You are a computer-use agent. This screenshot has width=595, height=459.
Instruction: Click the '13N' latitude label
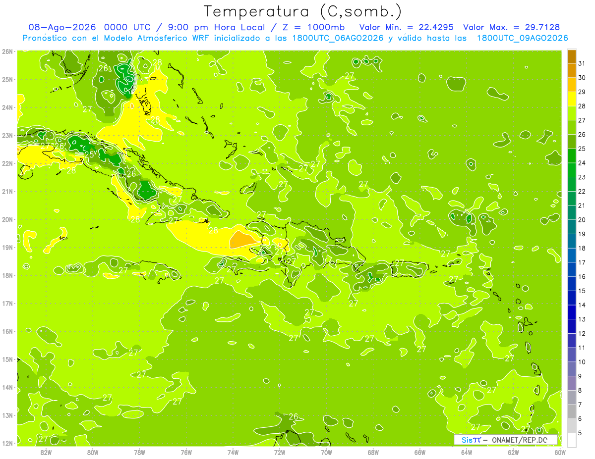7,415
